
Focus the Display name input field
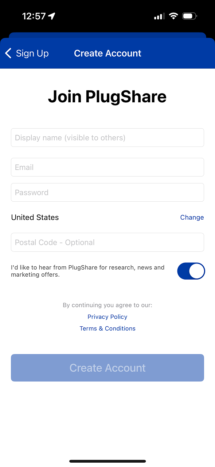[x=107, y=138]
